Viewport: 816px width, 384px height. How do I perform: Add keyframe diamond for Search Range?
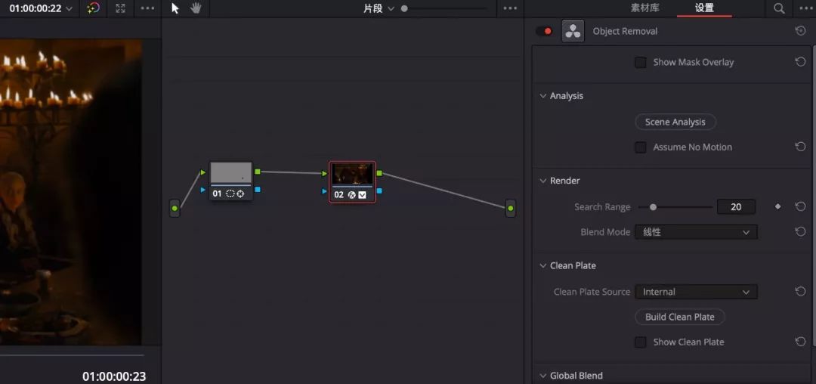point(778,207)
